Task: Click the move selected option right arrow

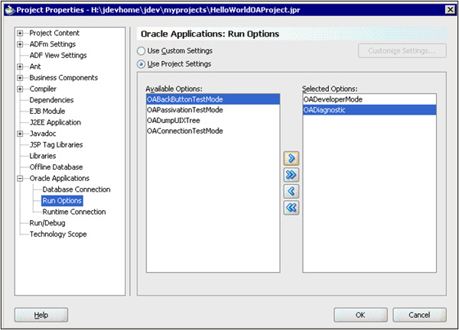Action: click(x=291, y=158)
